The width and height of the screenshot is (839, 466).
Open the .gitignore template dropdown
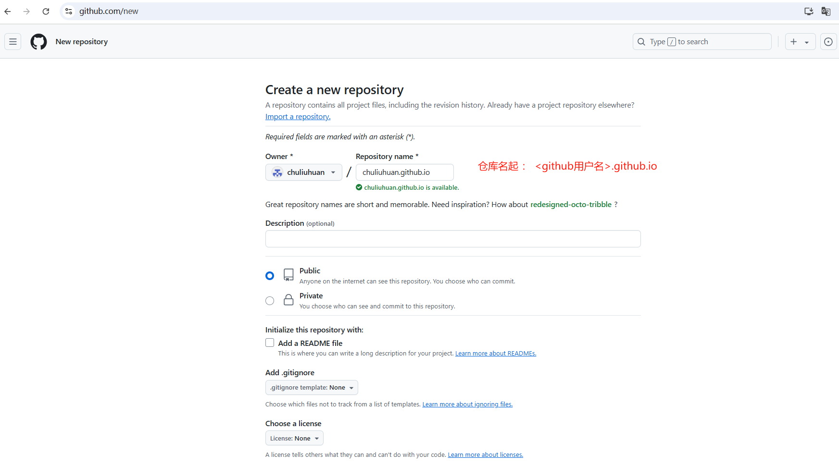[x=312, y=388]
